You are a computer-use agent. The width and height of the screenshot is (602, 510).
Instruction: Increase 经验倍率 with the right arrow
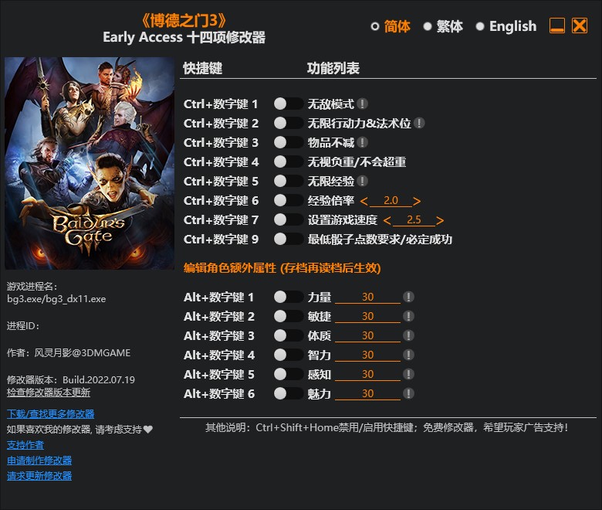point(417,201)
